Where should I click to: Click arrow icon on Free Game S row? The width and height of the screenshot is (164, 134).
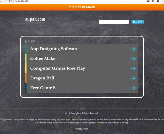coord(133,88)
